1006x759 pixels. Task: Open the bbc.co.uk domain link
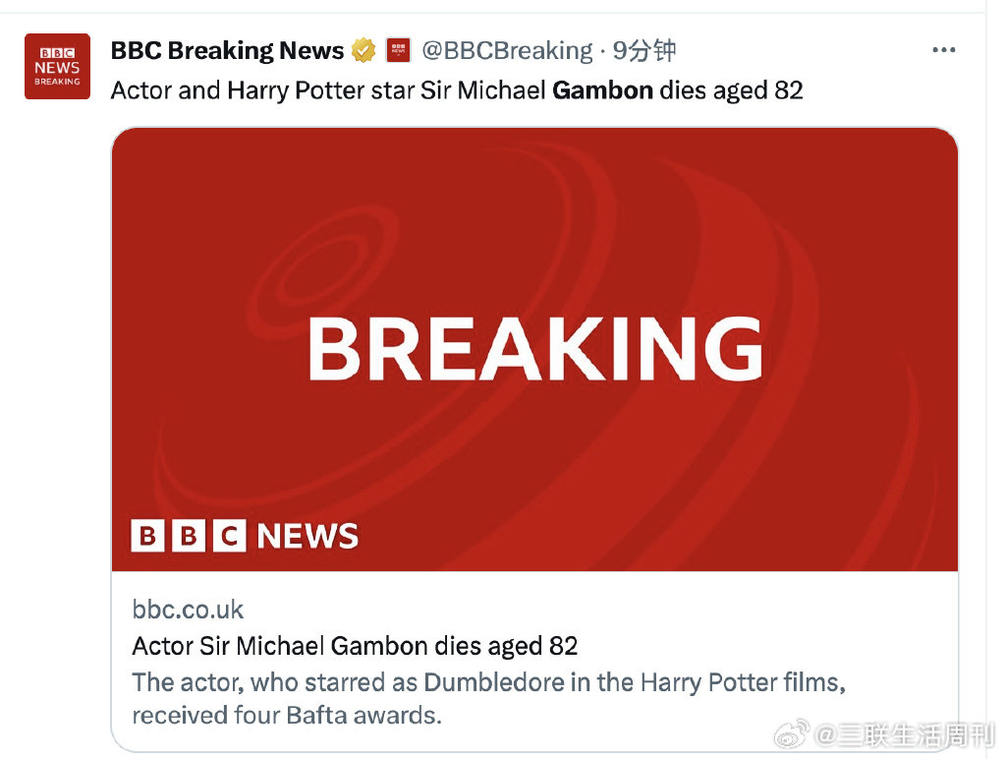pyautogui.click(x=188, y=610)
